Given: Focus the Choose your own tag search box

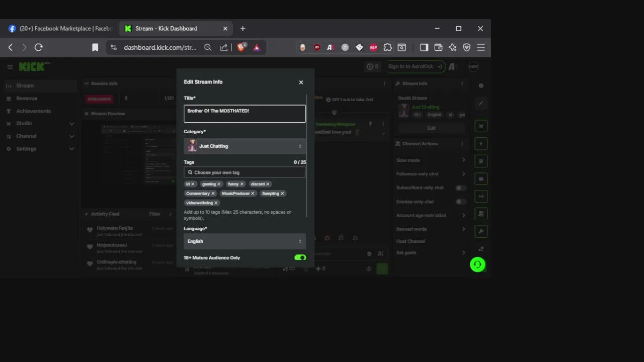Looking at the screenshot, I should coord(245,172).
